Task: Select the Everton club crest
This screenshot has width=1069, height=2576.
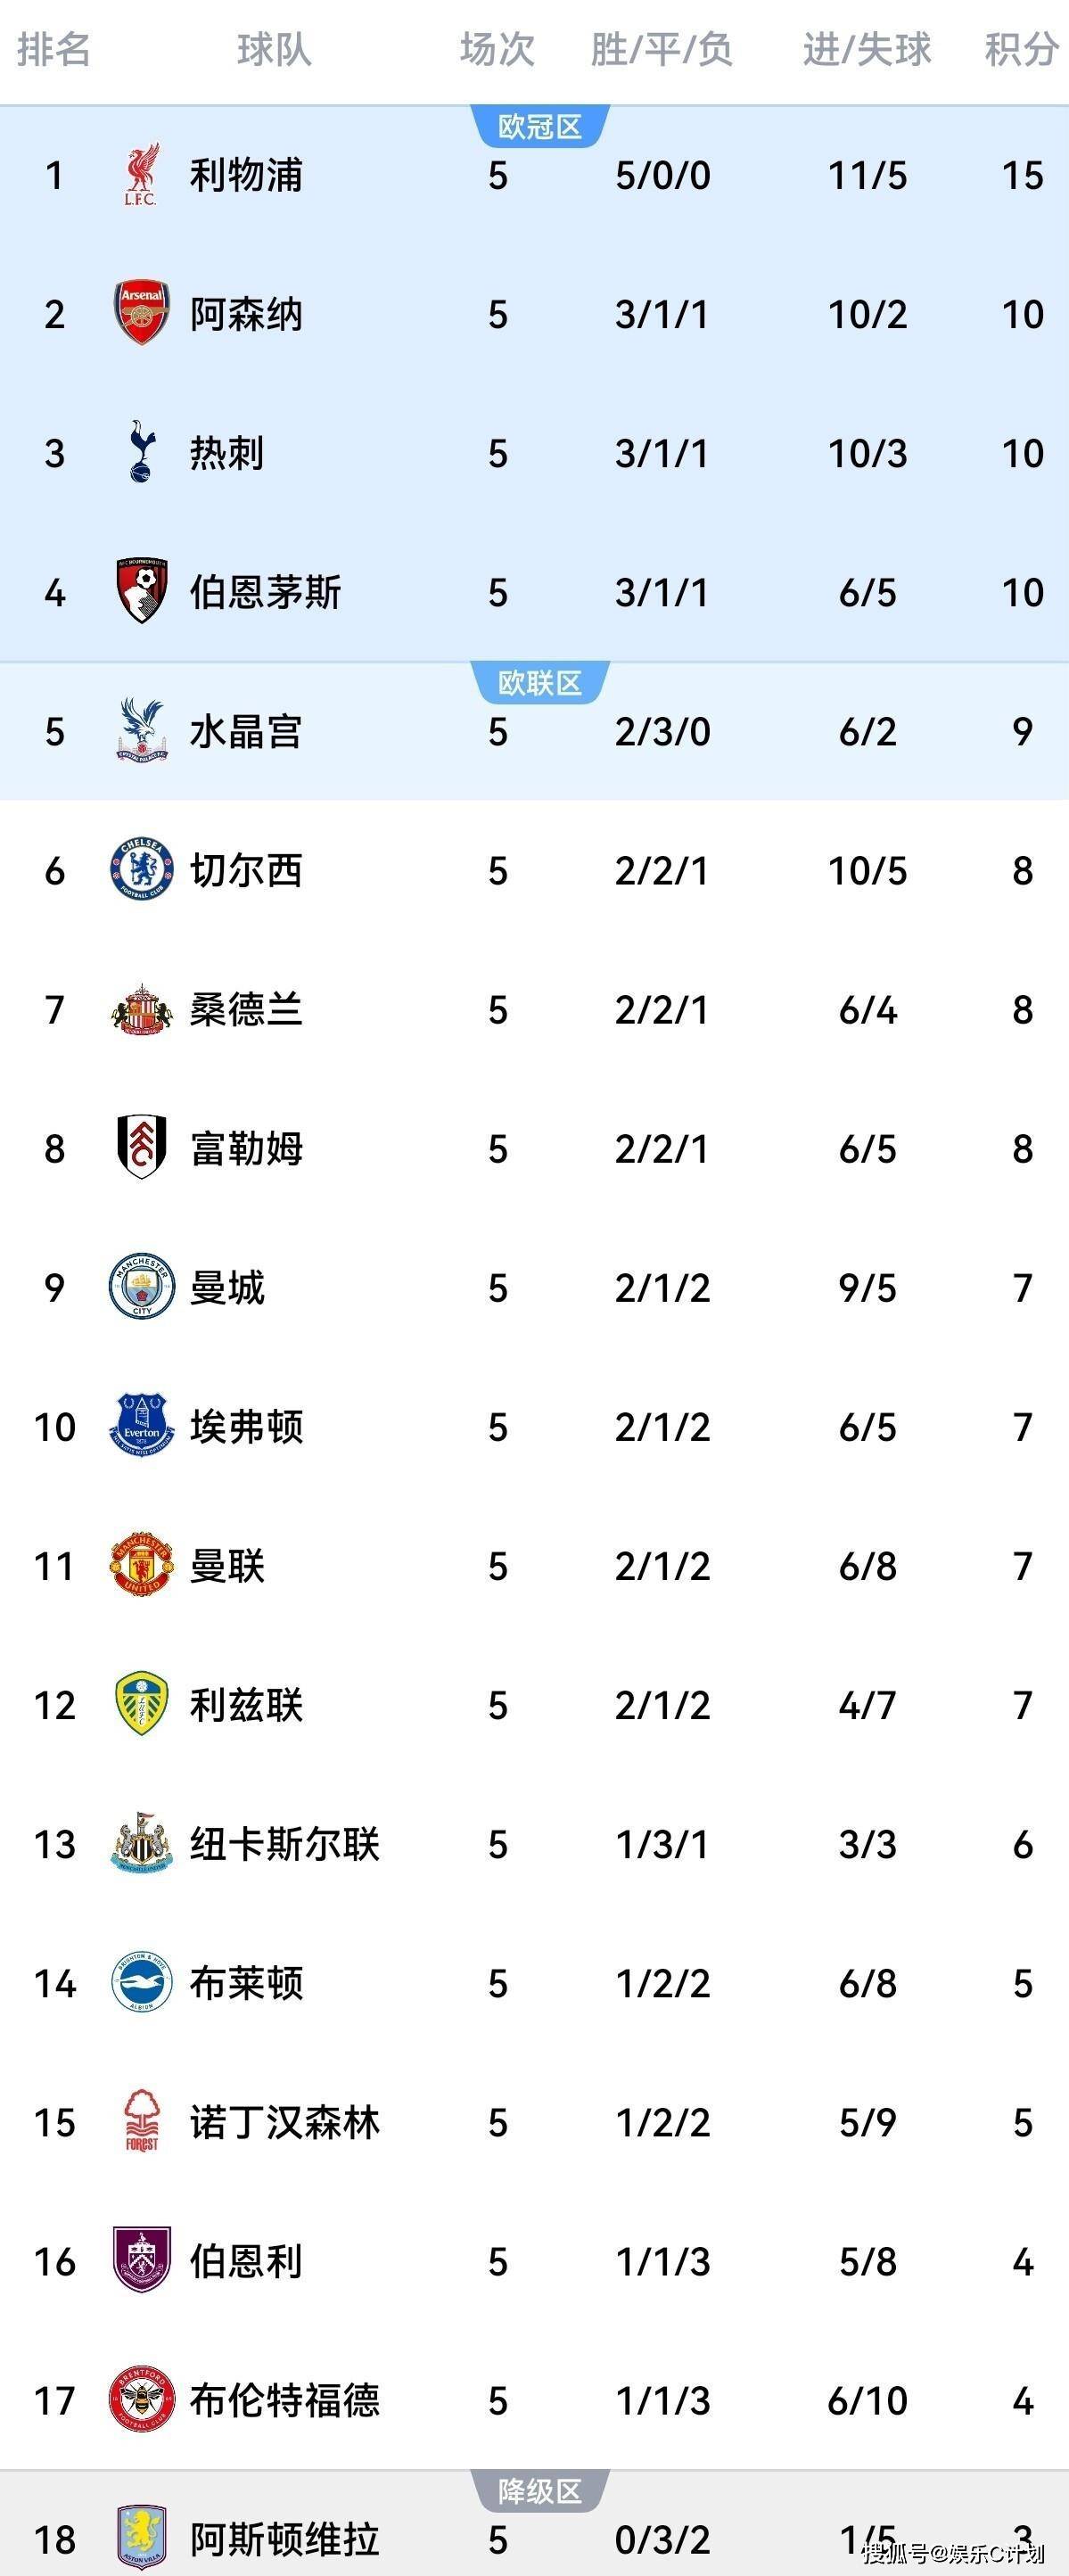Action: (141, 1425)
